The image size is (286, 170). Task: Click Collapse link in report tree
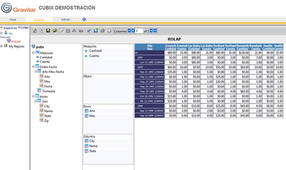[x=25, y=27]
